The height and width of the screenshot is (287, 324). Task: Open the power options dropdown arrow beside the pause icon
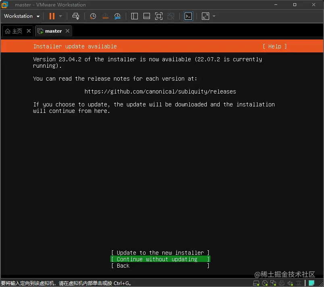(60, 16)
